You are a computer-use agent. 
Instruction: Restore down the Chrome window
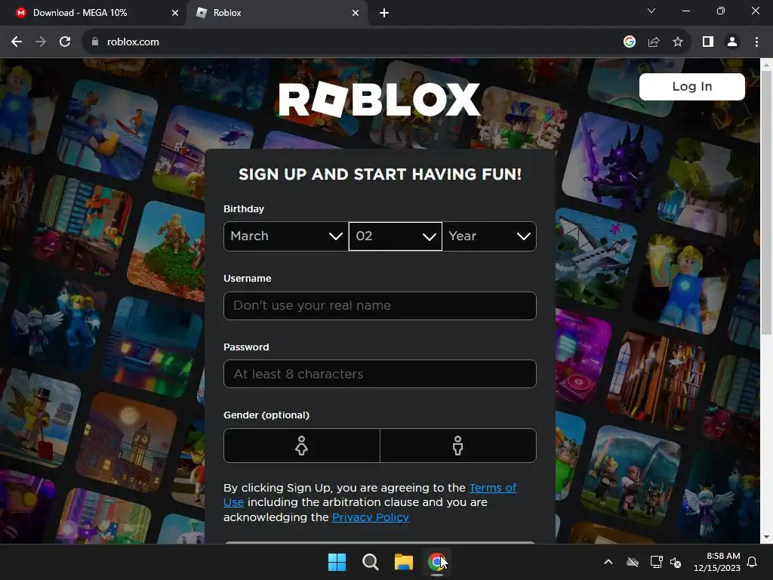click(x=721, y=11)
